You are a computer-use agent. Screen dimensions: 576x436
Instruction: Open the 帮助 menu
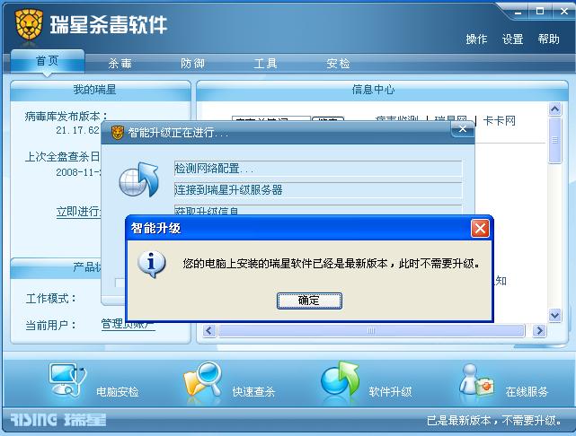coord(548,39)
